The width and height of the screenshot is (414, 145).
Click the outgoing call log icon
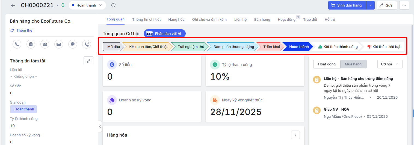[x=87, y=44]
